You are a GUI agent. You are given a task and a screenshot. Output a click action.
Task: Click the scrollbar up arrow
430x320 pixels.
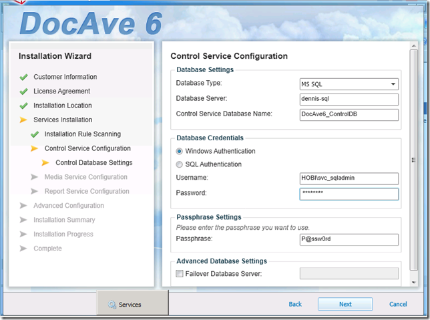point(413,45)
